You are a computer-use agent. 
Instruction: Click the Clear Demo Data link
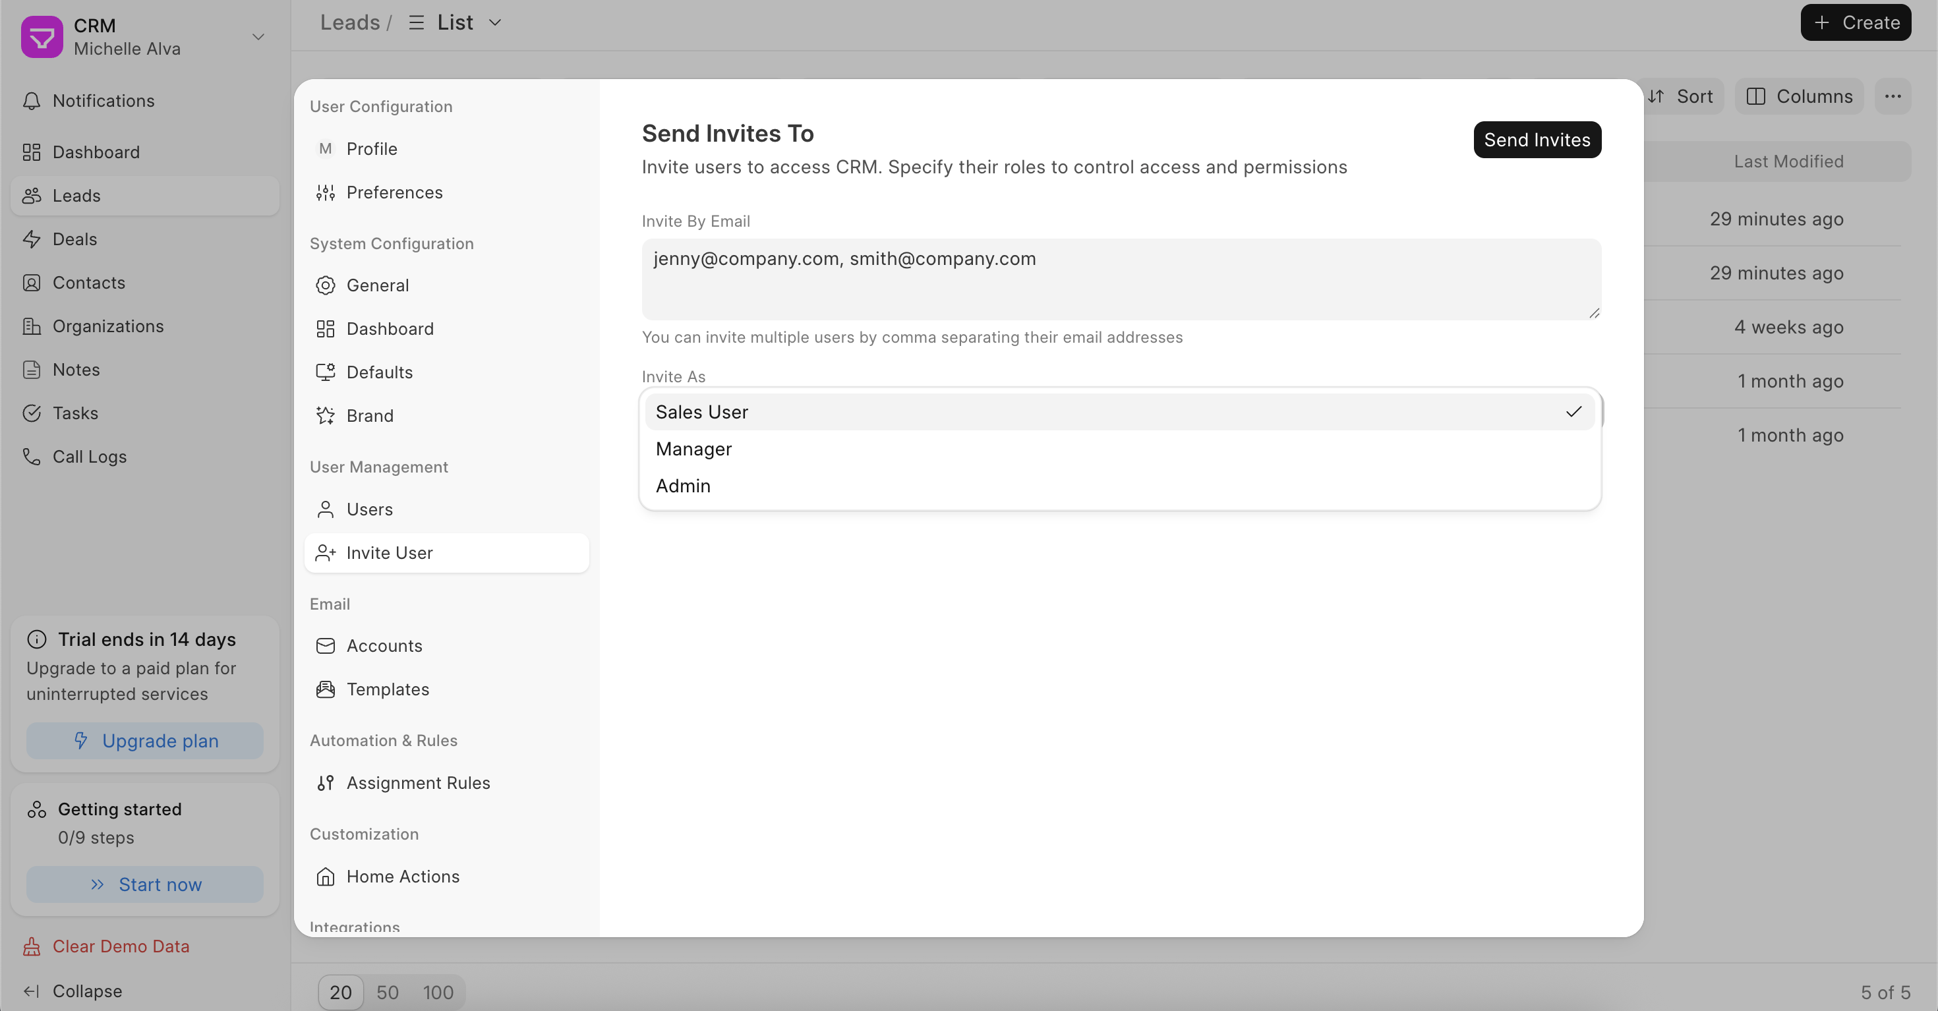point(121,946)
